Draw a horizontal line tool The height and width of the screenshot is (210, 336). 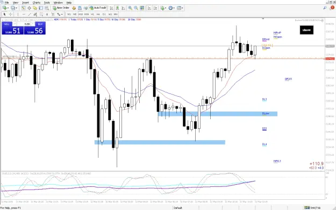pos(24,15)
